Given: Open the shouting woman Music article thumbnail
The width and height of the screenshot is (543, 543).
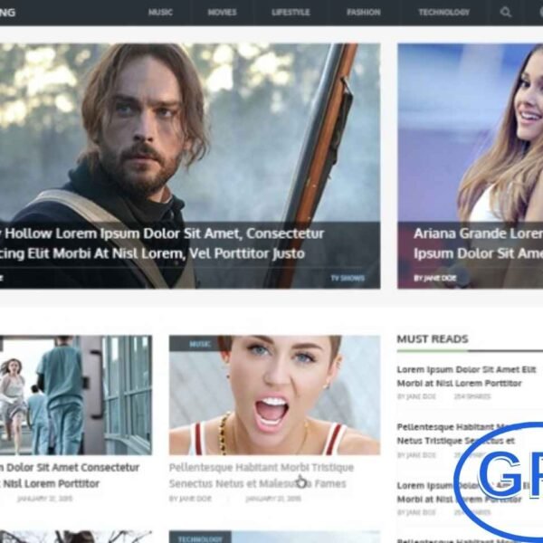Looking at the screenshot, I should click(x=274, y=395).
